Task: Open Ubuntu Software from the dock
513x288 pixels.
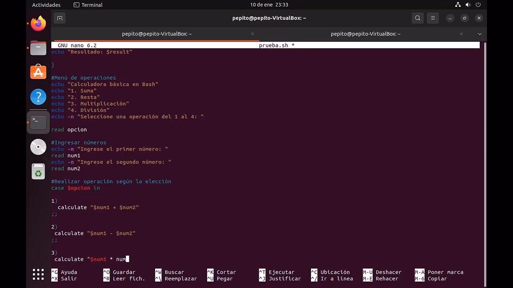Action: [x=38, y=72]
